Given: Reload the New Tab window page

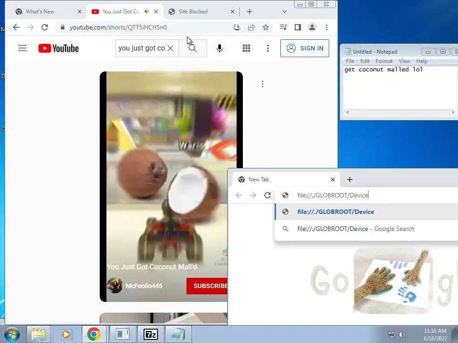Looking at the screenshot, I should coord(267,195).
